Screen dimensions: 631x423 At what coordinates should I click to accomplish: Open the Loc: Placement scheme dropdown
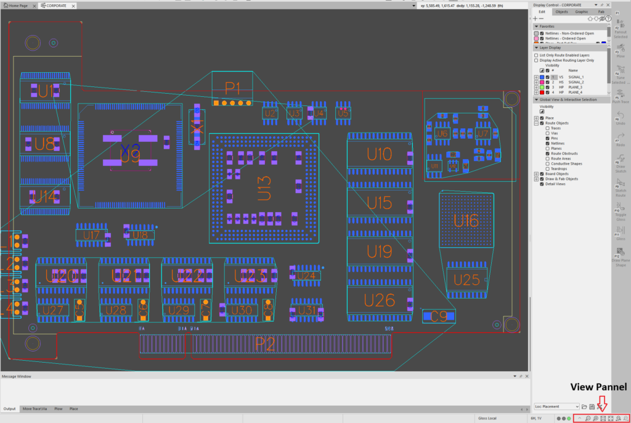point(556,406)
